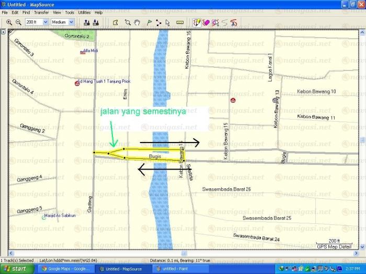This screenshot has height=274, width=366.
Task: Select the Waypoint flag tool
Action: tap(149, 22)
